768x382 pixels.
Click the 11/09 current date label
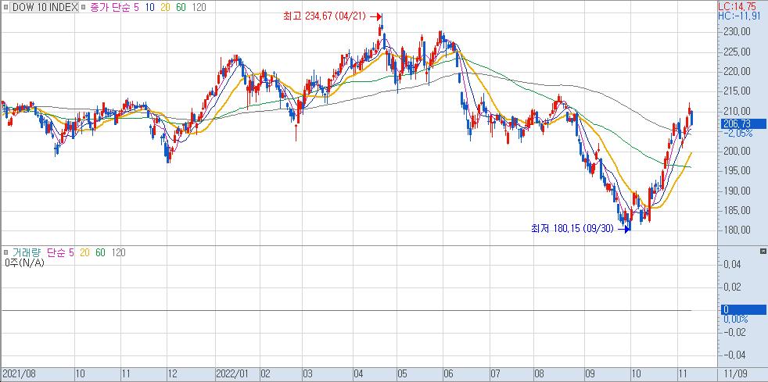734,373
